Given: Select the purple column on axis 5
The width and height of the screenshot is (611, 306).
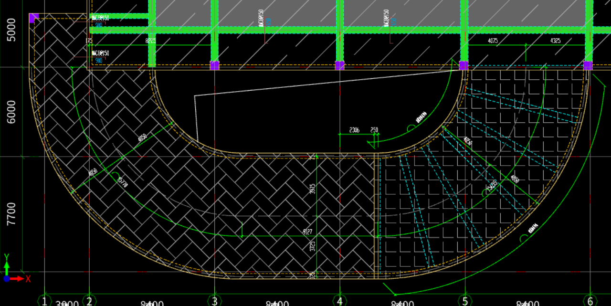Looking at the screenshot, I should pos(464,65).
